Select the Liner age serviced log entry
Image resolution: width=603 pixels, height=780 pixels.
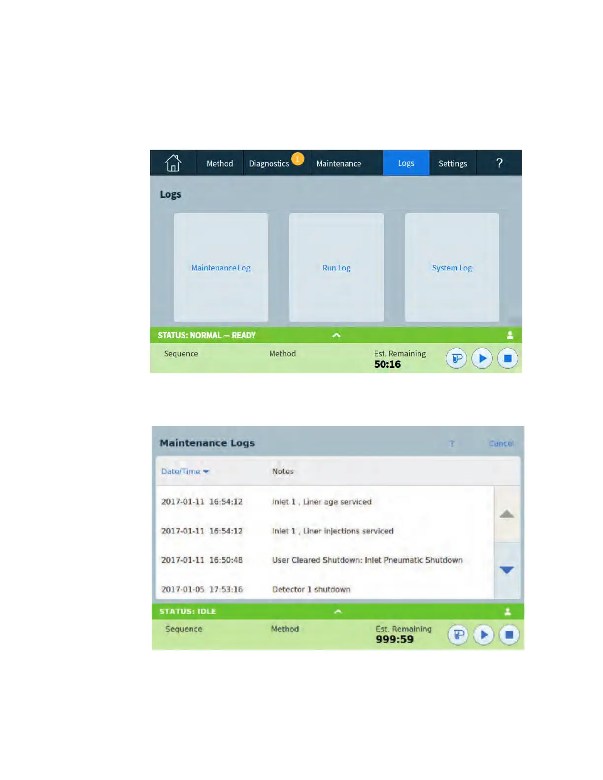(325, 502)
